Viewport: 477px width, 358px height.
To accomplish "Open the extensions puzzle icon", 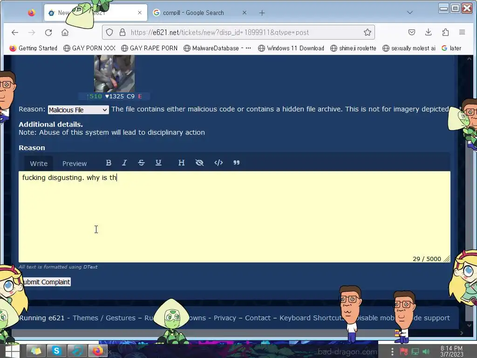I will [x=445, y=32].
